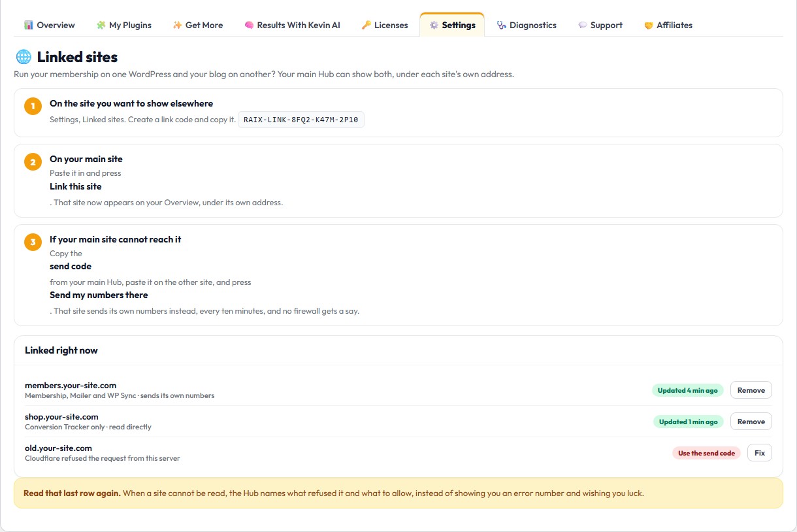Fix the old.your-site.com link
The height and width of the screenshot is (532, 797).
click(x=760, y=453)
